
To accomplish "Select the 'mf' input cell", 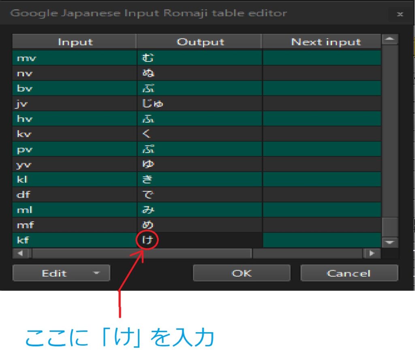I will click(75, 225).
